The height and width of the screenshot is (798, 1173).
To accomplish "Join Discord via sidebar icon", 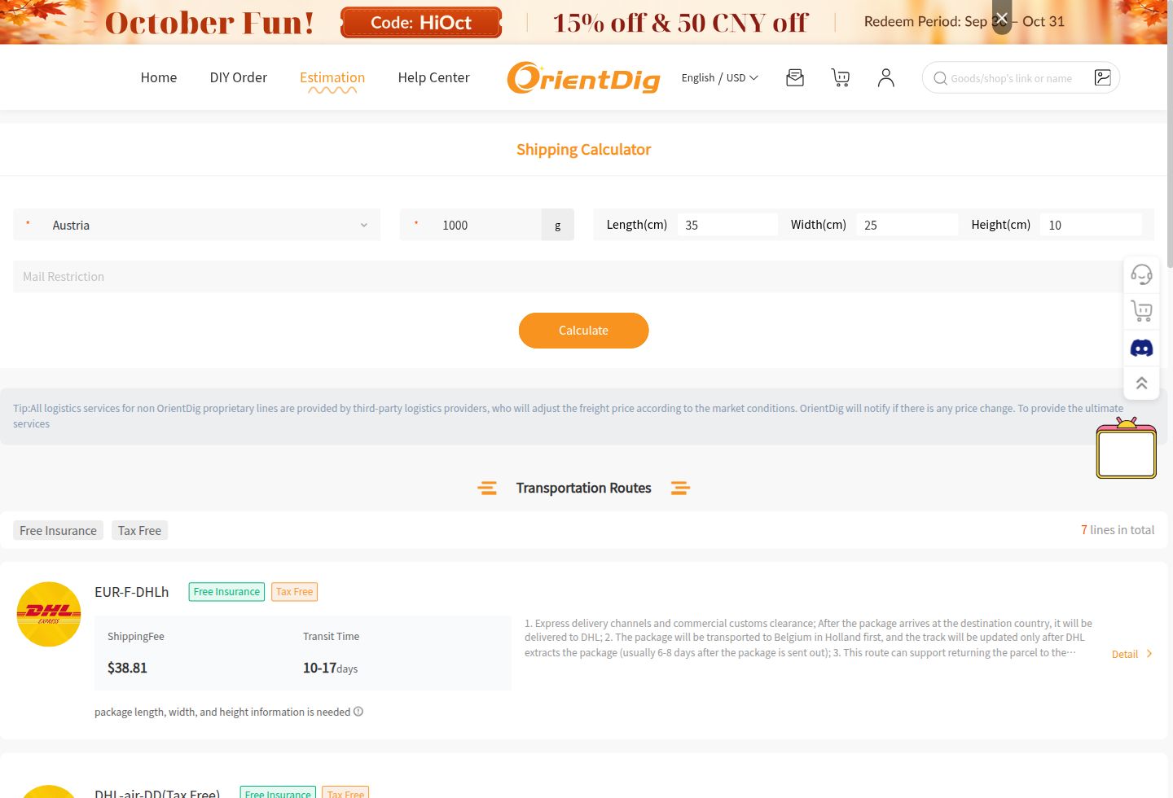I will pyautogui.click(x=1141, y=349).
